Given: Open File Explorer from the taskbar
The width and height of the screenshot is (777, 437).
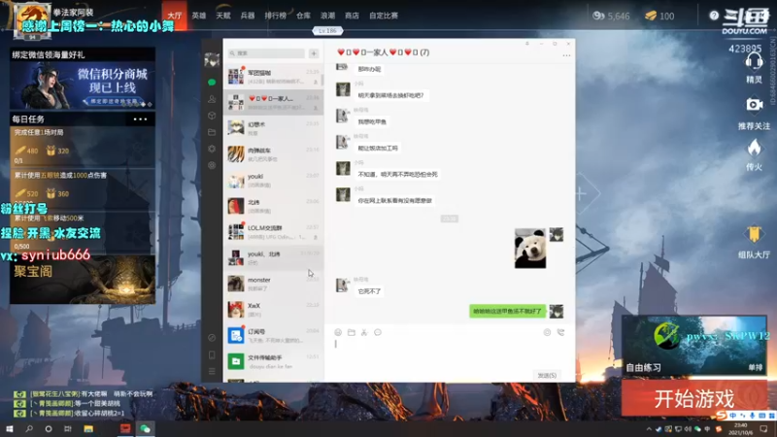Looking at the screenshot, I should tap(88, 428).
